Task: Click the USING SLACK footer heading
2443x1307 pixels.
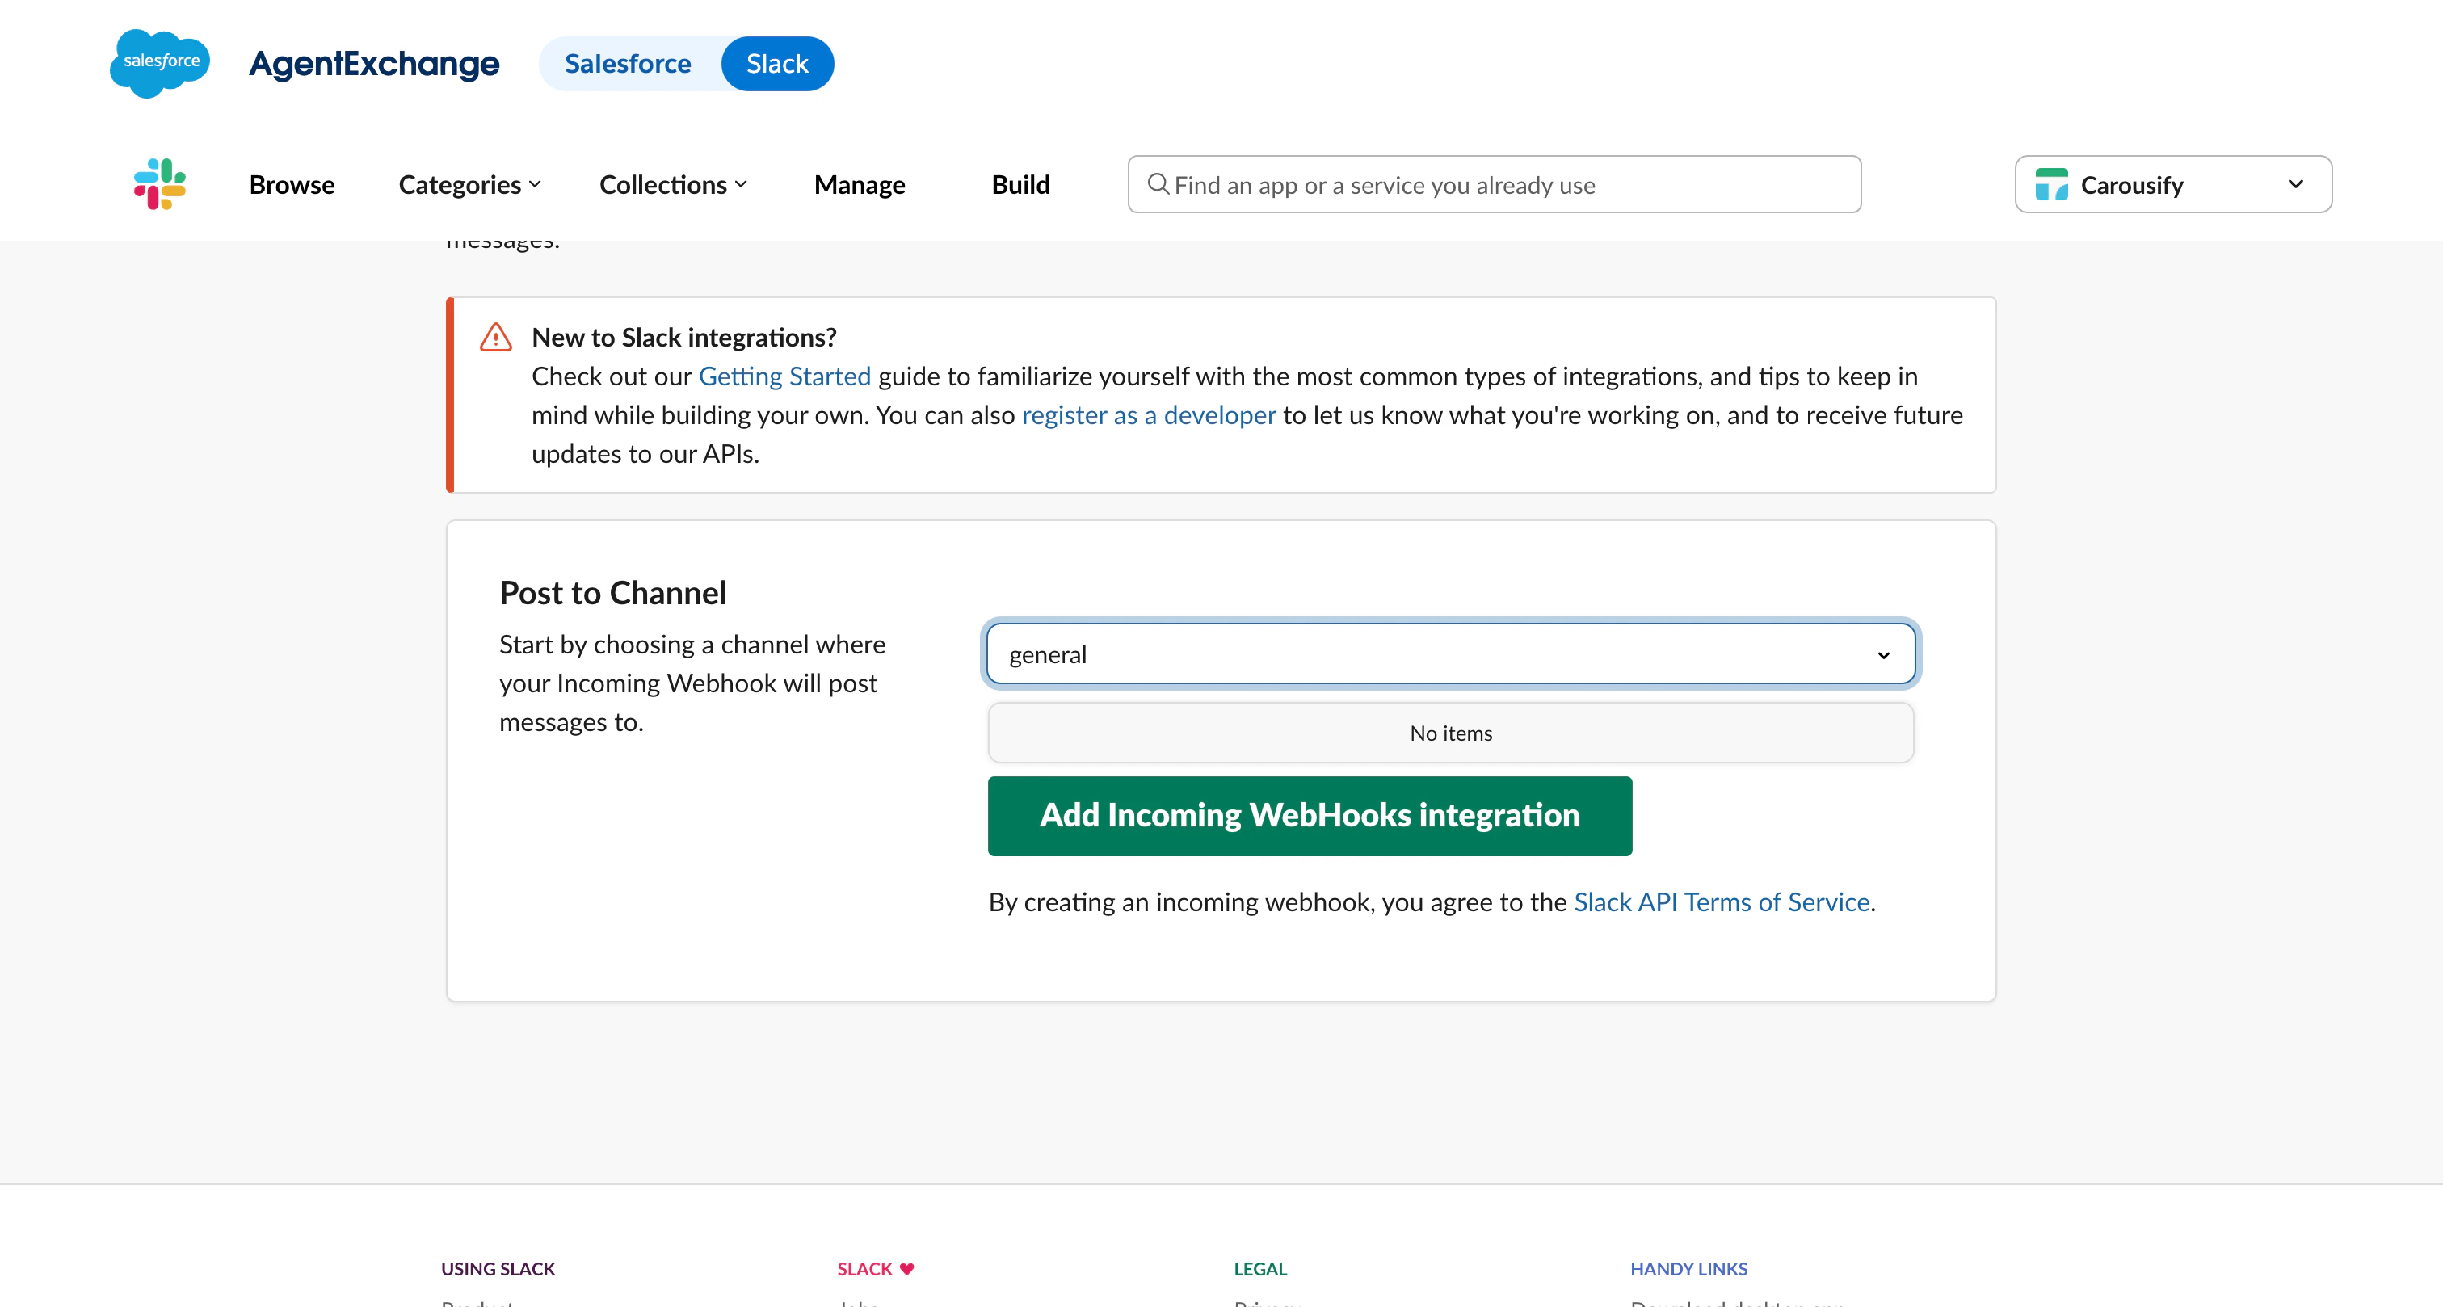Action: [x=498, y=1269]
